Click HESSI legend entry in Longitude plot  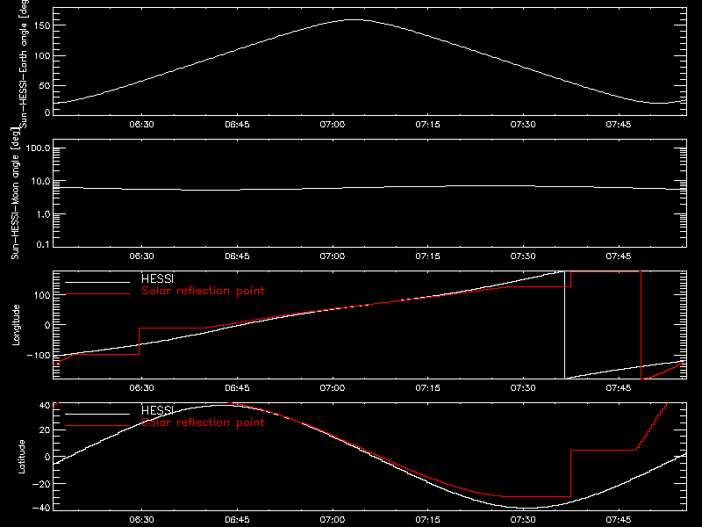click(x=157, y=278)
